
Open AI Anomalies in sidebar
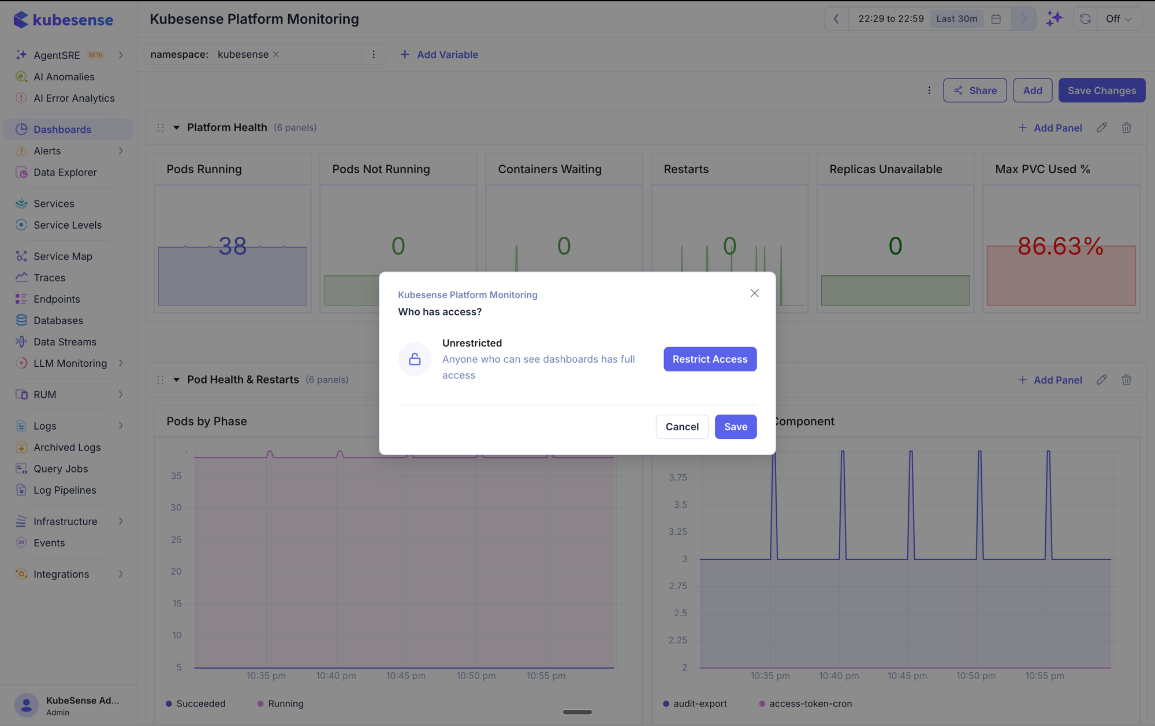pos(68,76)
